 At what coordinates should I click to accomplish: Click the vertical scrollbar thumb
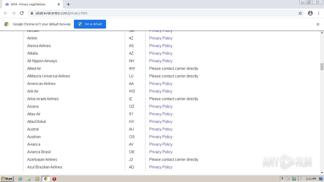[x=322, y=67]
